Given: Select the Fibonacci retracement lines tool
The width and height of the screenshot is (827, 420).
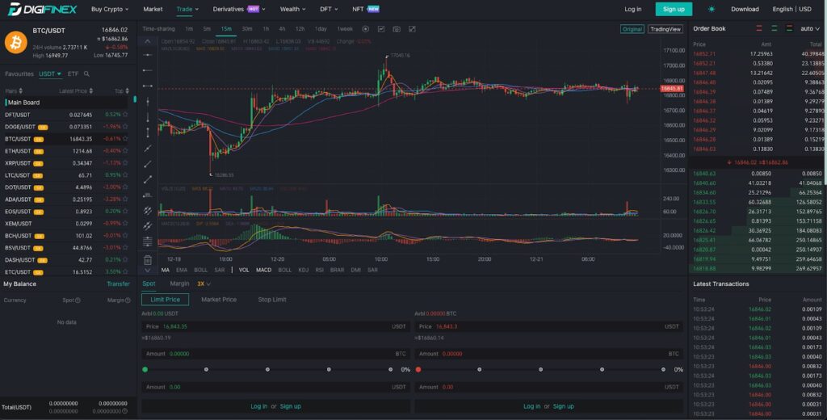Looking at the screenshot, I should coord(148,241).
